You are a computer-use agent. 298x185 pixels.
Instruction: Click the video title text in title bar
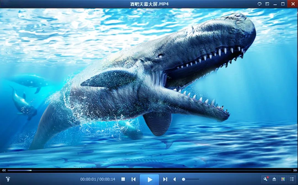pyautogui.click(x=149, y=4)
